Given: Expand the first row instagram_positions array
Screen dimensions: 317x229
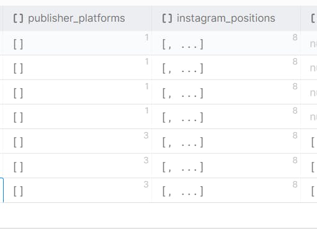Looking at the screenshot, I should (226, 43).
